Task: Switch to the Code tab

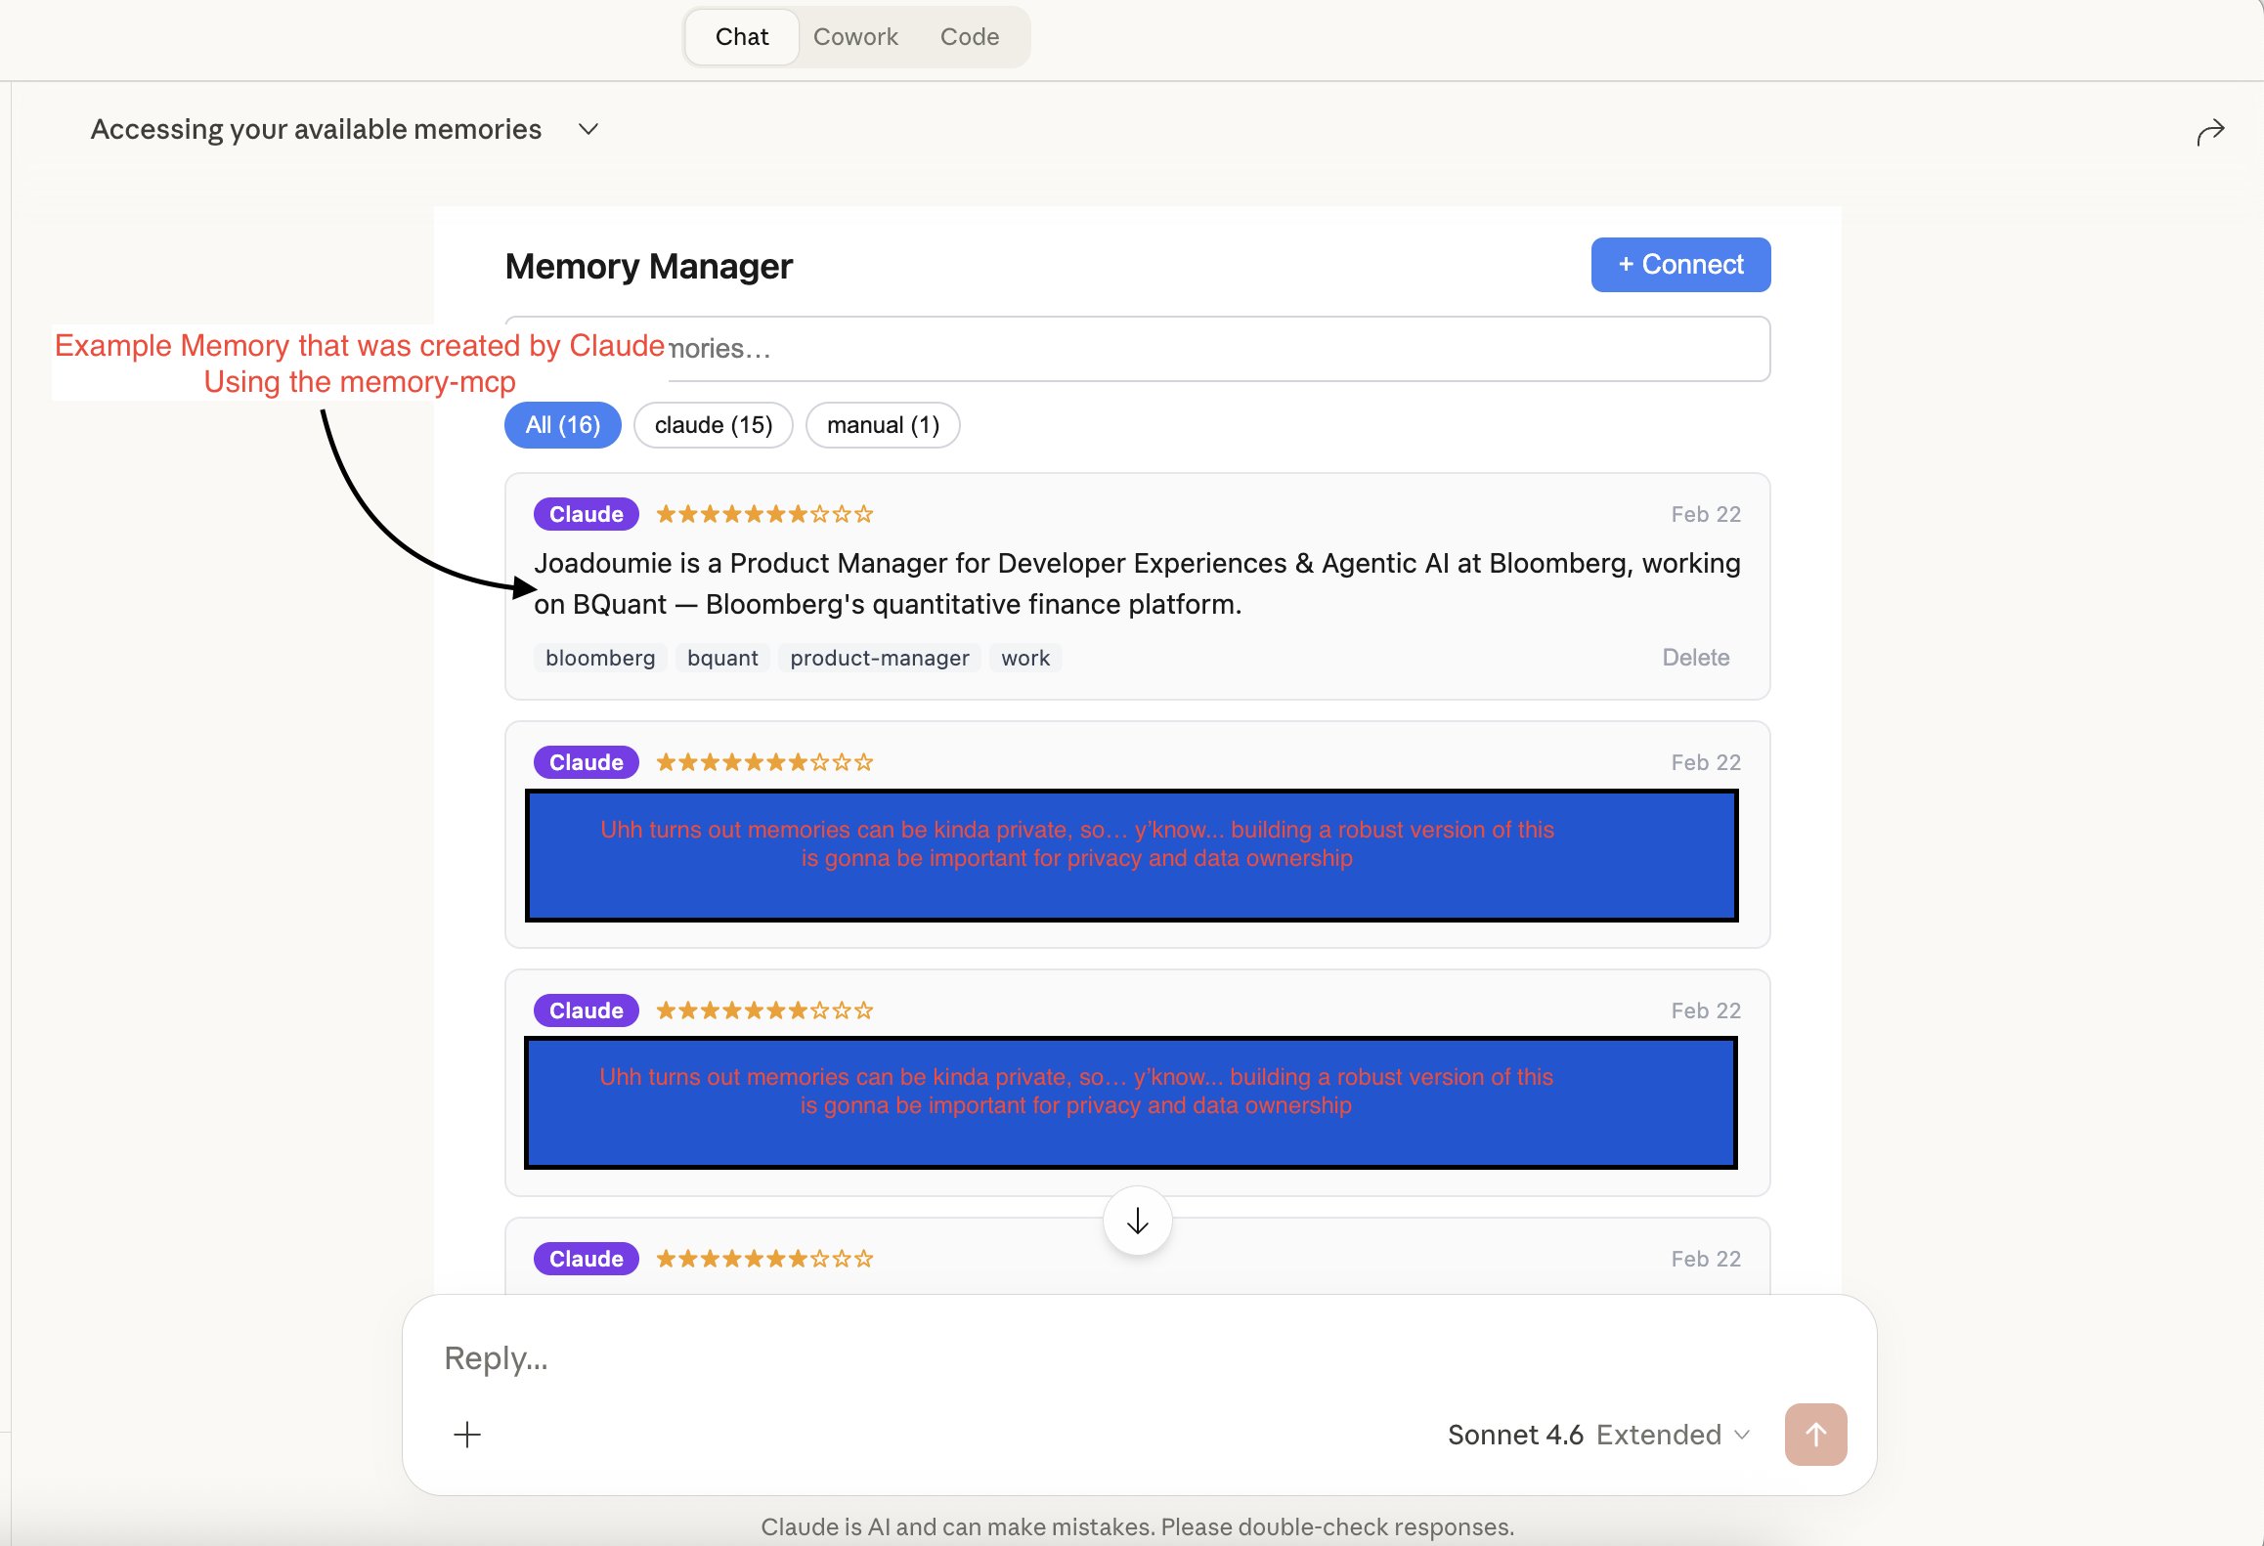Action: click(x=969, y=36)
